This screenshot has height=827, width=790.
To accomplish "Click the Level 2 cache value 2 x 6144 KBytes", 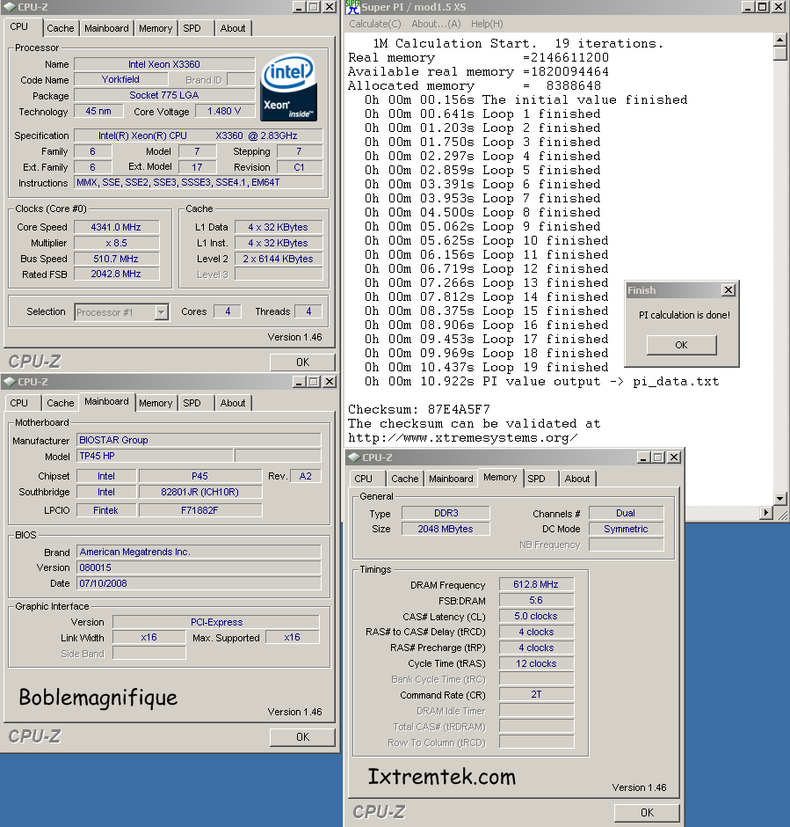I will tap(278, 259).
